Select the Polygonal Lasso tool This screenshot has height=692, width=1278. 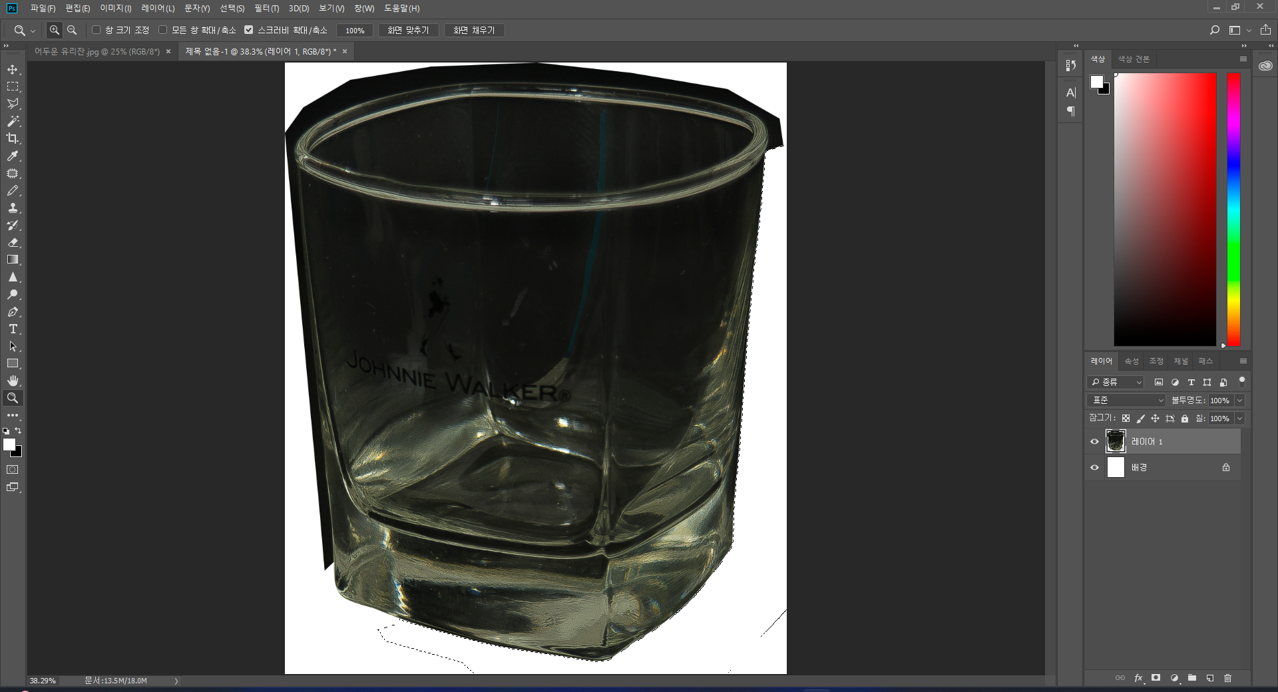[13, 104]
